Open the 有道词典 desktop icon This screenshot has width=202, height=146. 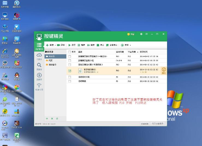[17, 40]
